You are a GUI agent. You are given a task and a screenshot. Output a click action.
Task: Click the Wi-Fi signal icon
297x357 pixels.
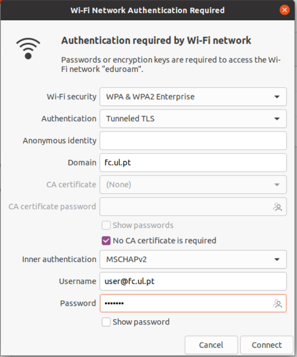28,48
